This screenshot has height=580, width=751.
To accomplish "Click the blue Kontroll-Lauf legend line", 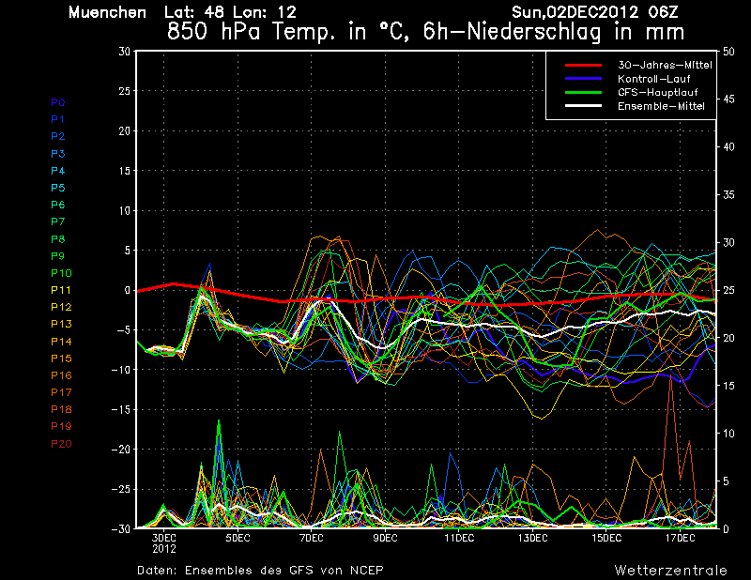I will click(x=583, y=79).
